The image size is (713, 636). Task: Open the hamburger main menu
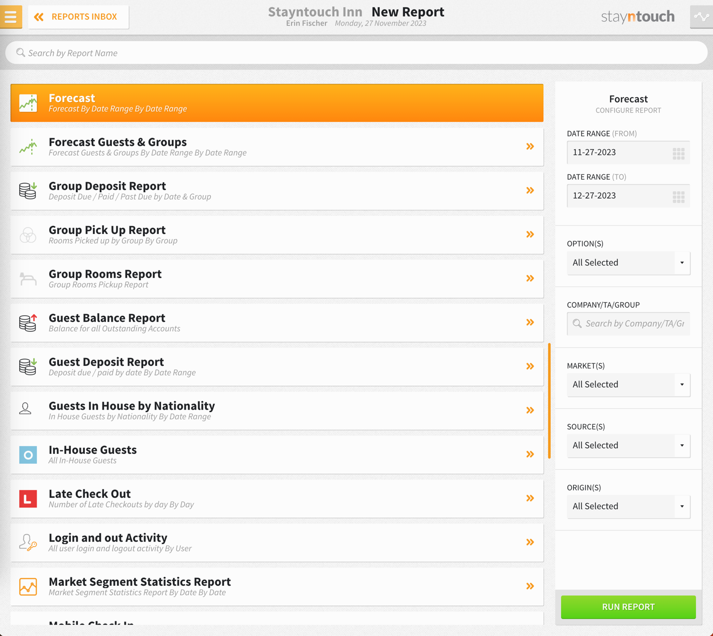(x=11, y=17)
